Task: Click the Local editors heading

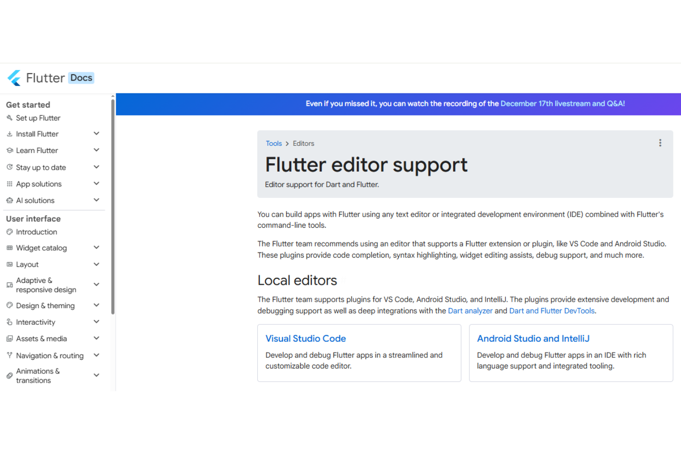Action: click(297, 280)
